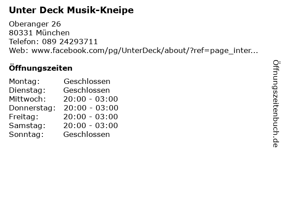Screen dimensions: 283x212
Task: Click the Unter Deck Musik-Kneipe heading
Action: pos(71,10)
